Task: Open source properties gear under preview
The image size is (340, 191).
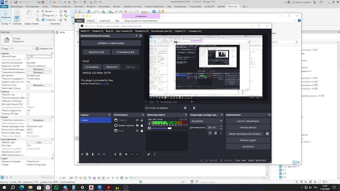Action: click(185, 108)
